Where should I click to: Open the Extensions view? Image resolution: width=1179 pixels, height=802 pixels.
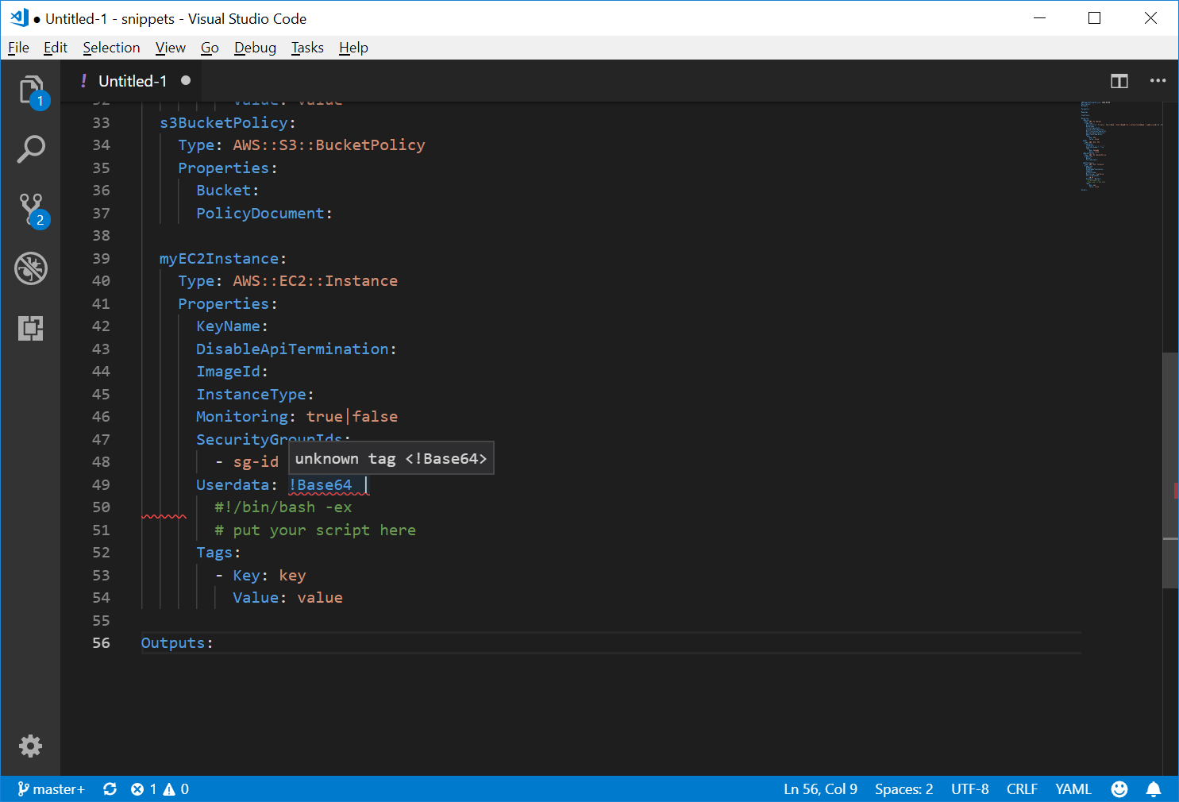[31, 328]
